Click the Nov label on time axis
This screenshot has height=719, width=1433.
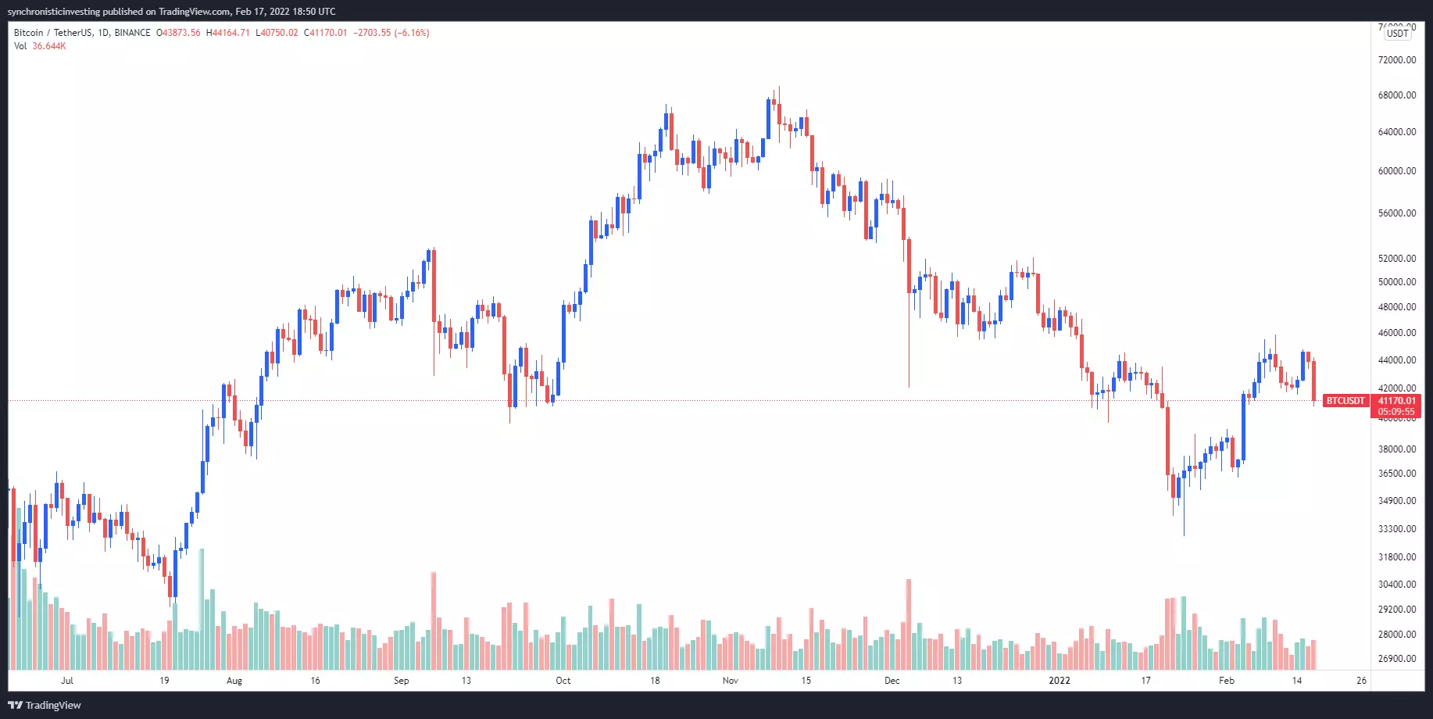(731, 681)
